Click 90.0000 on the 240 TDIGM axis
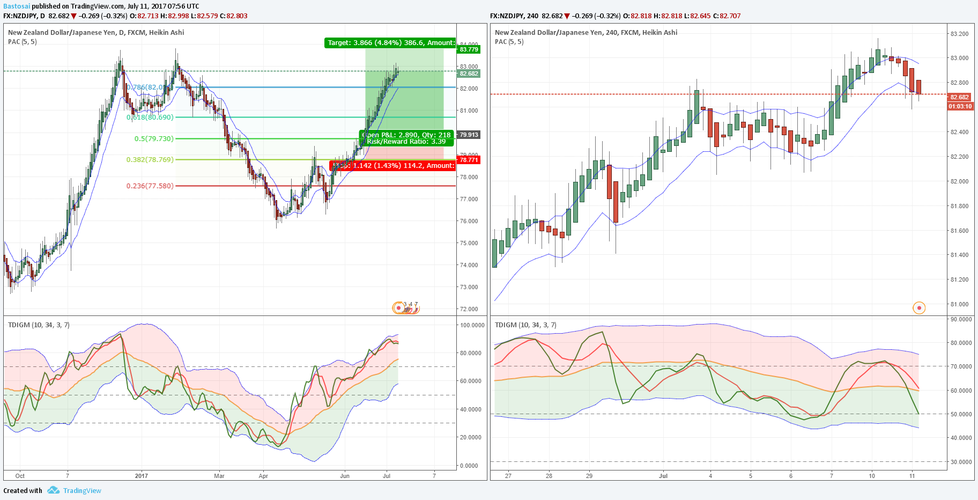978x500 pixels. point(961,319)
